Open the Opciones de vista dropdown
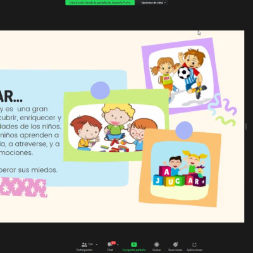Image resolution: width=253 pixels, height=253 pixels. coord(154,3)
